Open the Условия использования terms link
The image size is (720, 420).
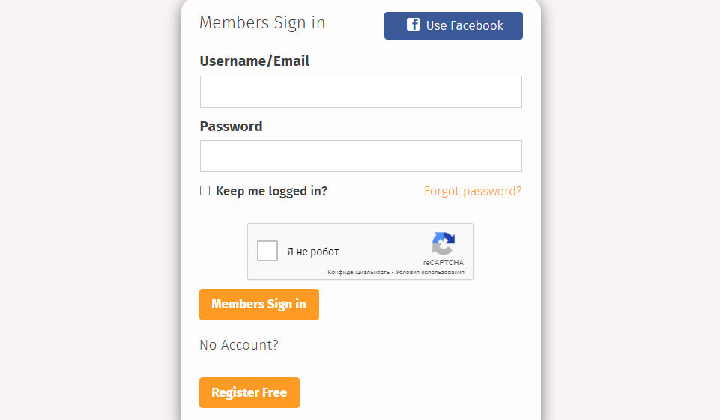point(430,273)
